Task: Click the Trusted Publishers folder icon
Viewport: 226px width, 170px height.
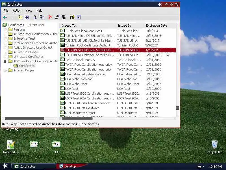Action: click(x=10, y=52)
